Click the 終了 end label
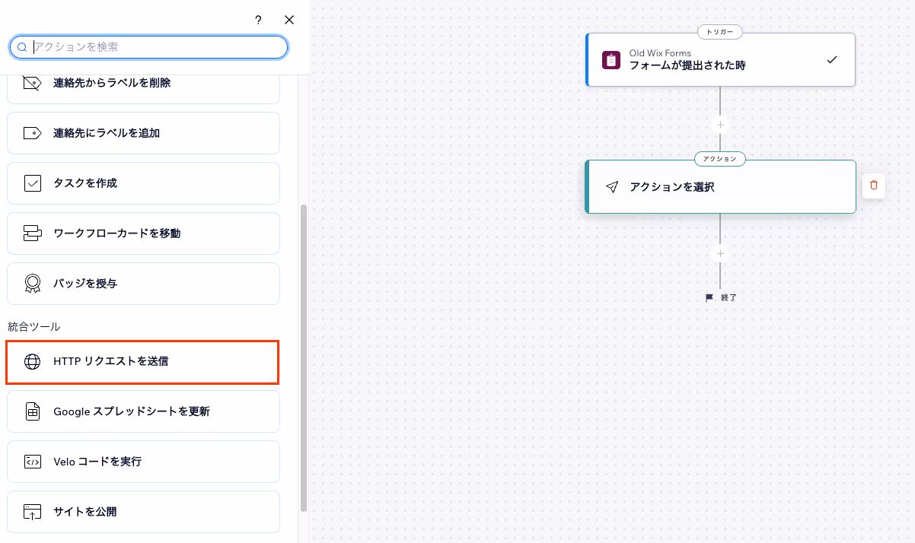915x543 pixels. 728,298
